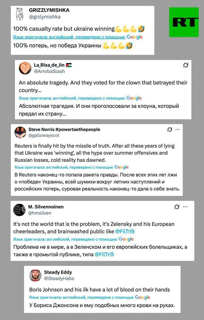
Task: Open the more options menu on M. Silvennoinen's tweet
Action: click(185, 207)
